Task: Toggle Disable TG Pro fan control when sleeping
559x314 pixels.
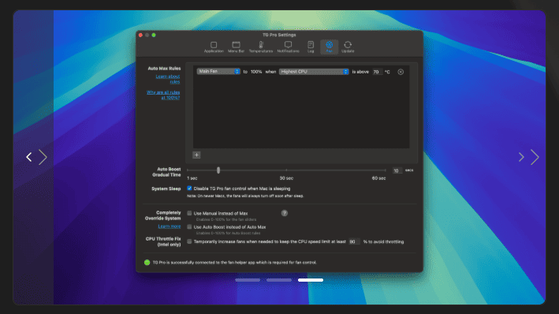Action: pos(189,189)
